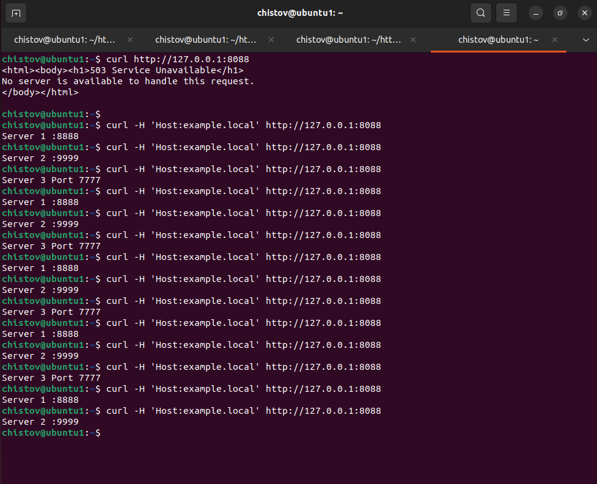Open the terminal search

[480, 12]
